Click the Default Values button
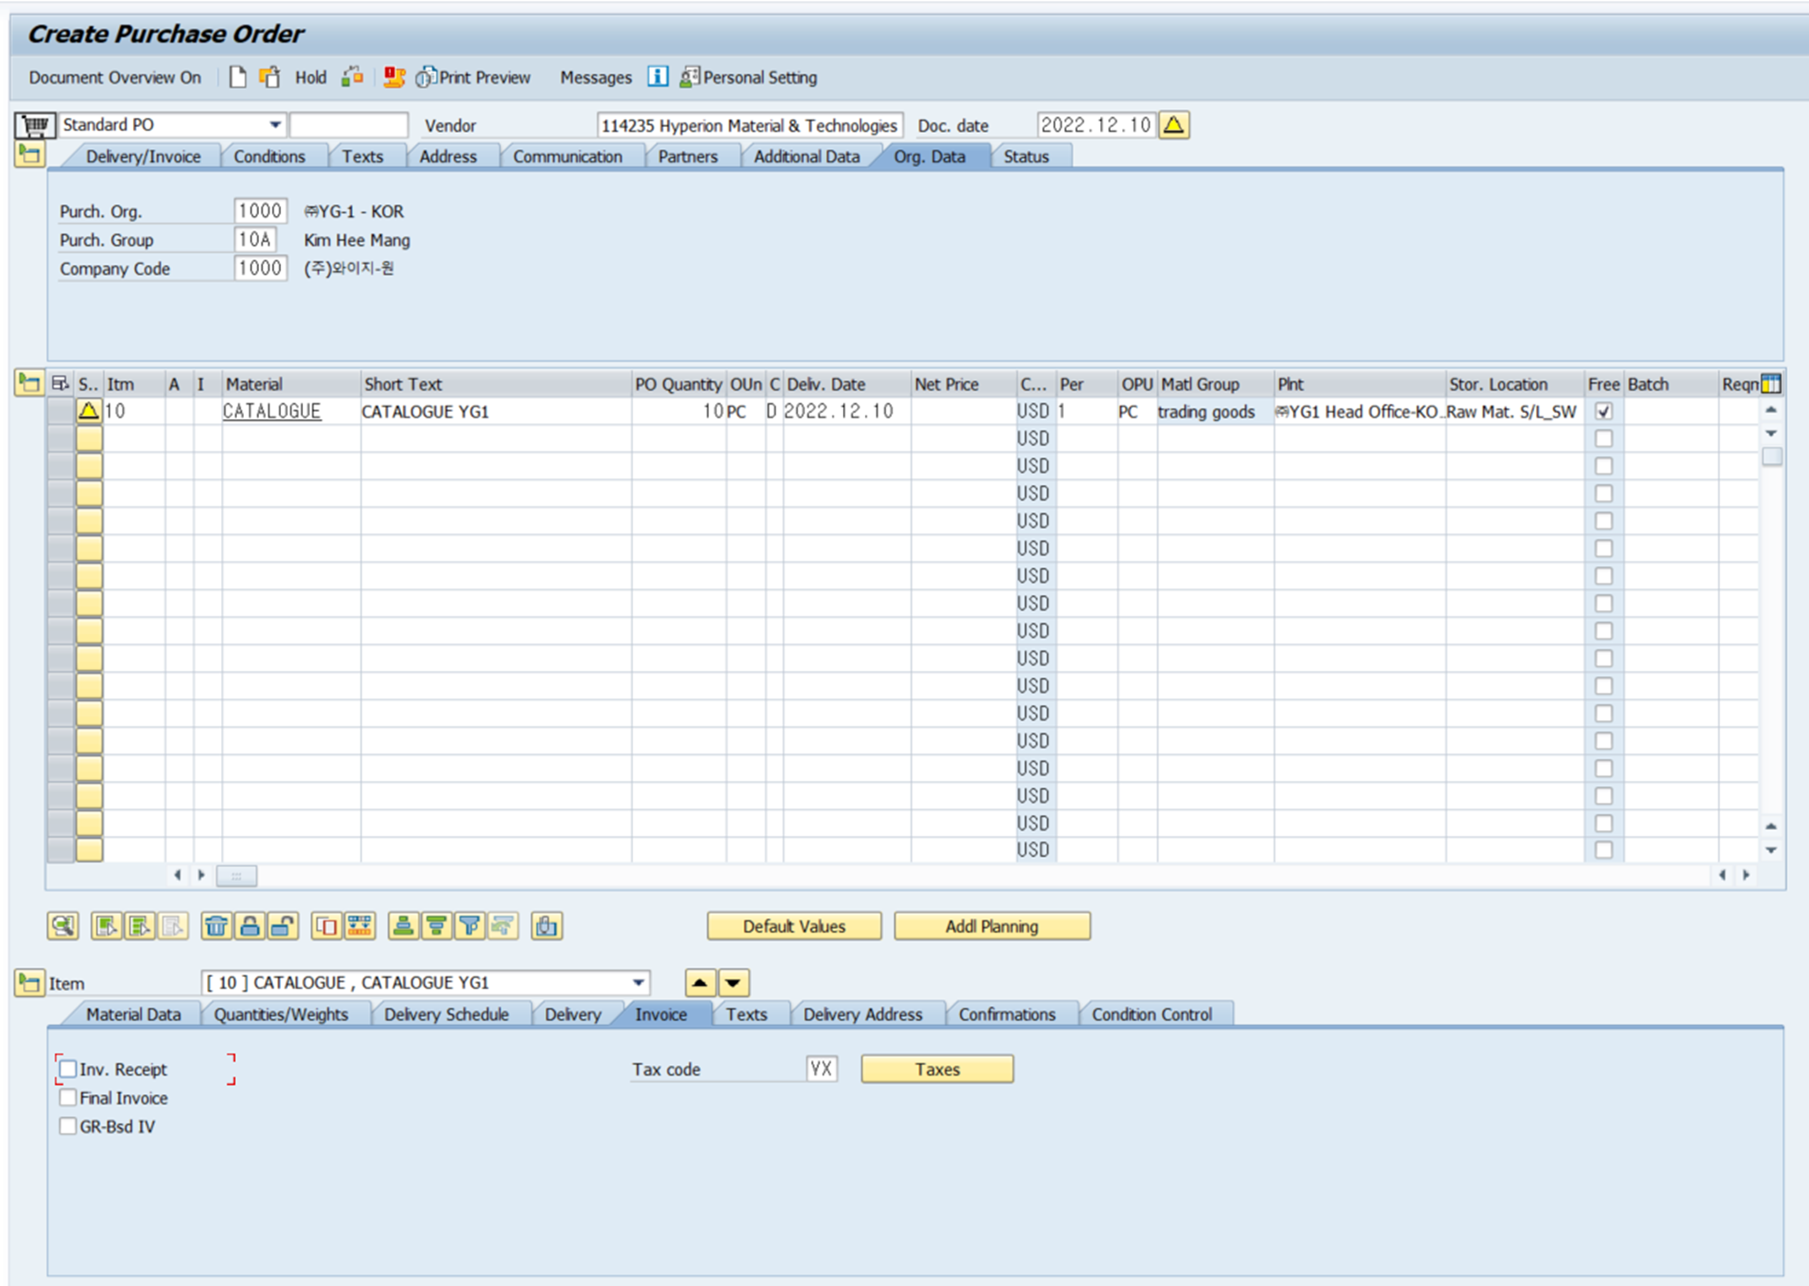Screen dimensions: 1809x1286 [x=794, y=926]
